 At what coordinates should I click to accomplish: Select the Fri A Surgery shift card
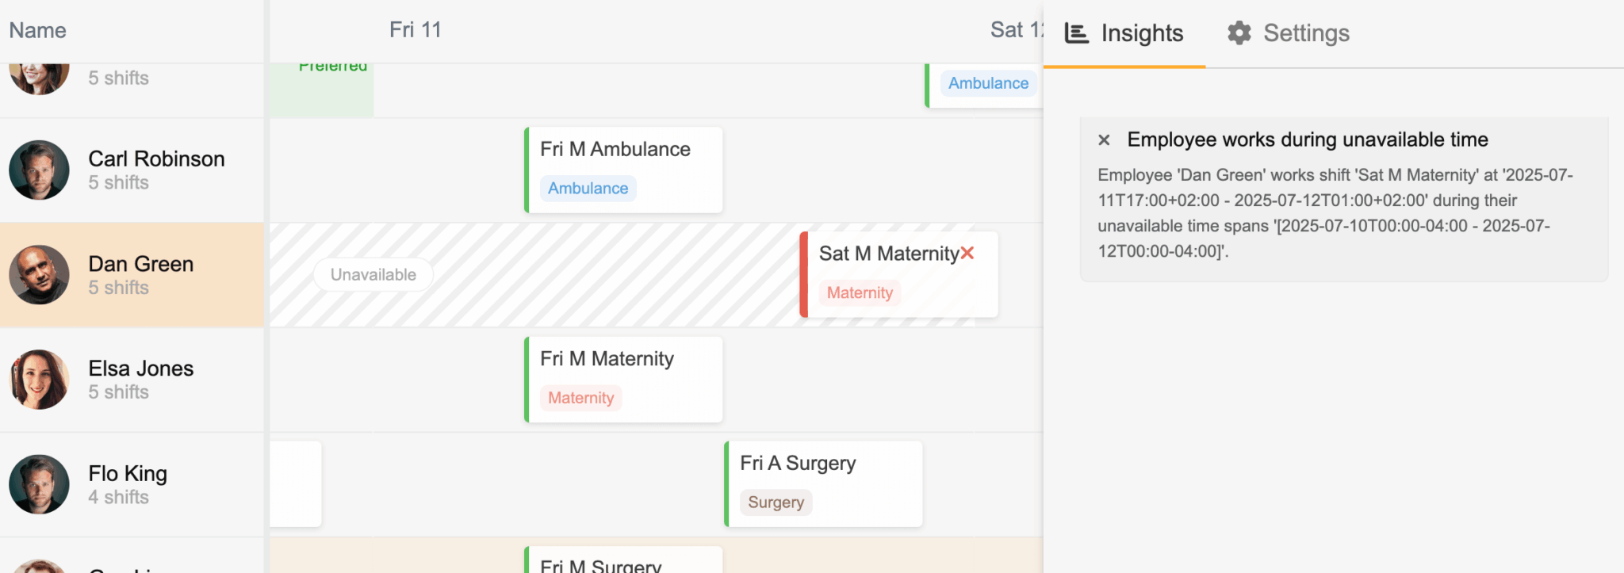pos(823,484)
